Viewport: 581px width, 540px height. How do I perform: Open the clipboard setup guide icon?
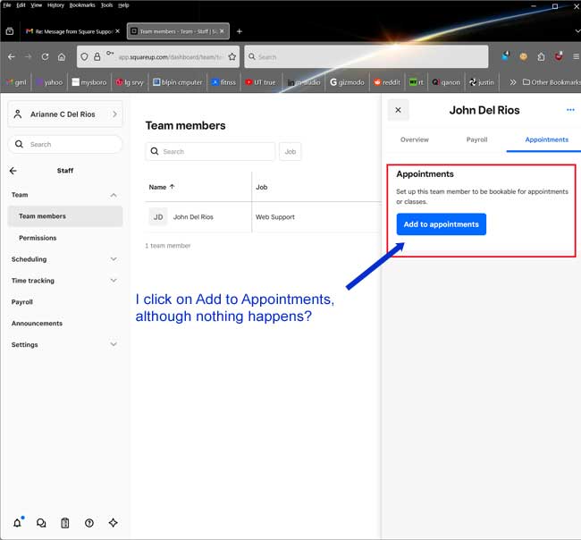pyautogui.click(x=65, y=523)
